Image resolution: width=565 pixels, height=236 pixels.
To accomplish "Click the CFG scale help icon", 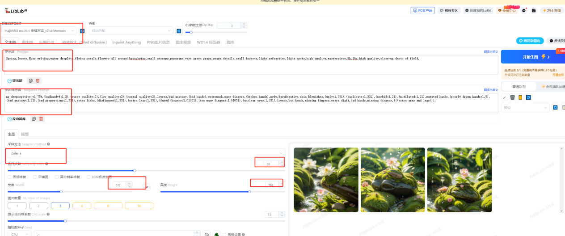I will coord(48,214).
